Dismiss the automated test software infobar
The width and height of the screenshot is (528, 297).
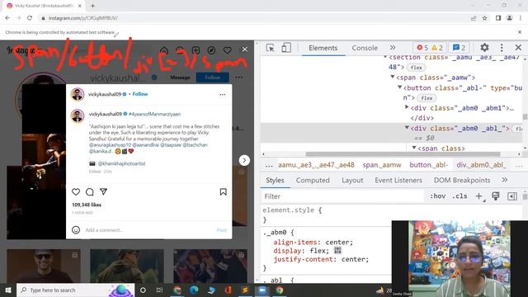click(x=520, y=32)
